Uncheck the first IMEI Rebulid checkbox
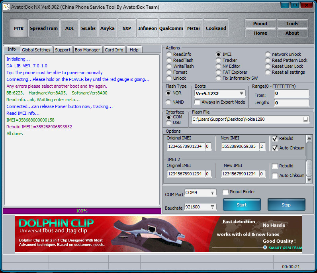Screen dimensions: 317x273 tap(275, 138)
